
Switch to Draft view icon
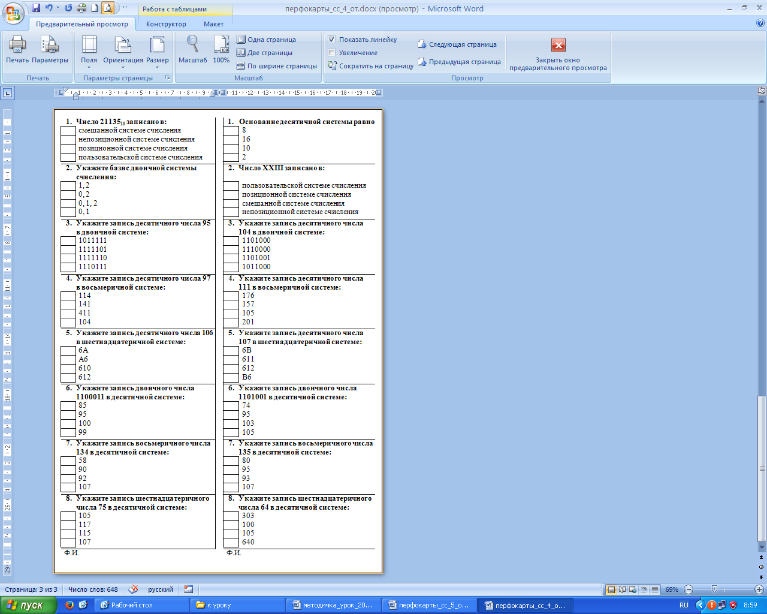[655, 589]
